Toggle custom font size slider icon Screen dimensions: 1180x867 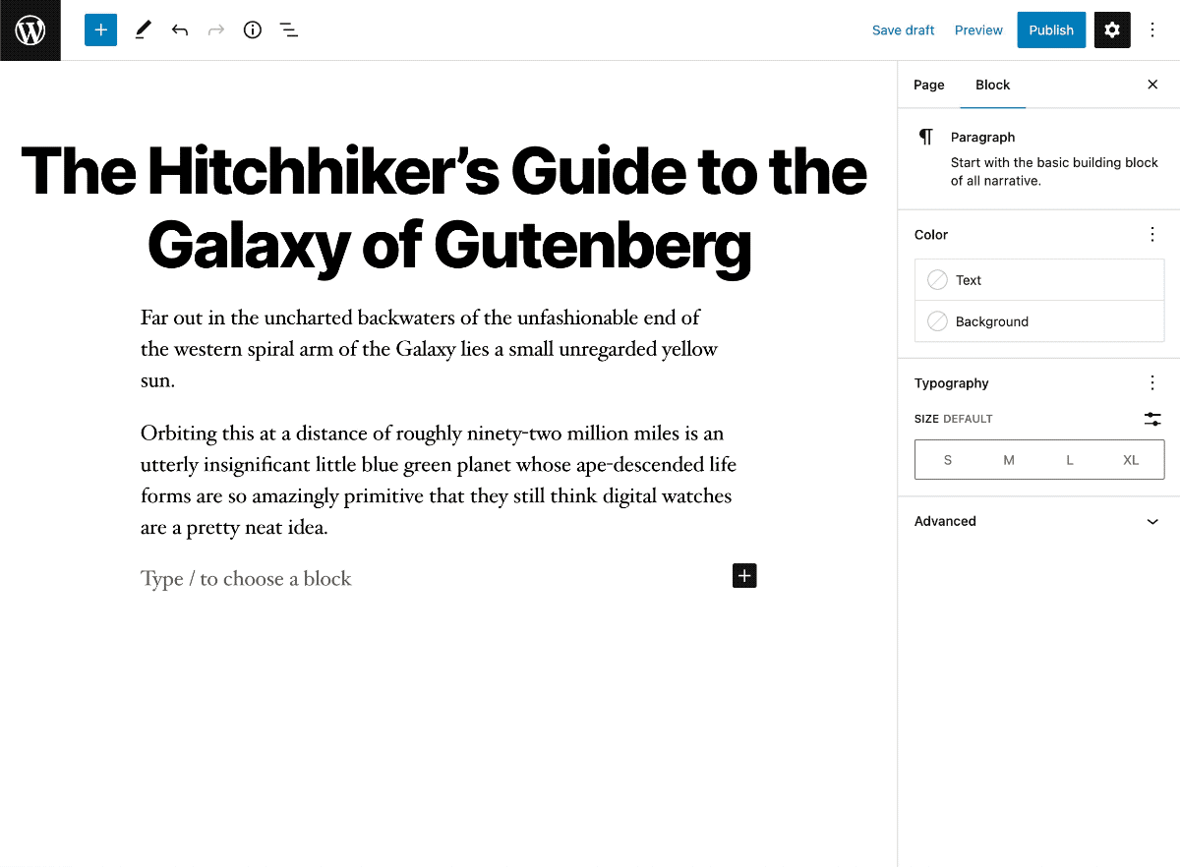1152,419
